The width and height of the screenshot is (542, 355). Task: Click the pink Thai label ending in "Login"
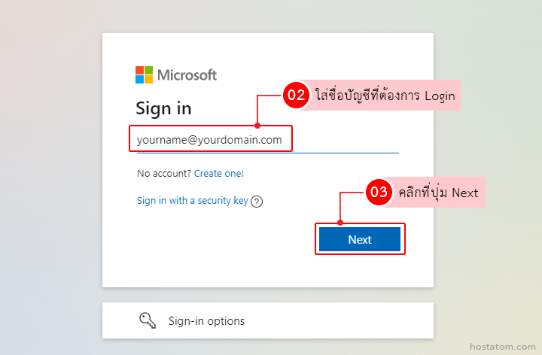pyautogui.click(x=384, y=96)
